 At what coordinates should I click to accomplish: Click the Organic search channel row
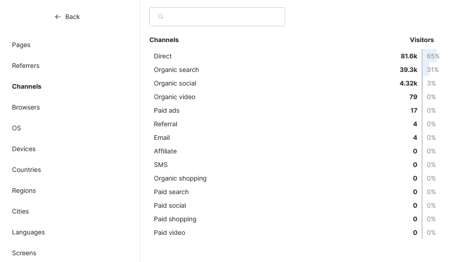(x=177, y=70)
